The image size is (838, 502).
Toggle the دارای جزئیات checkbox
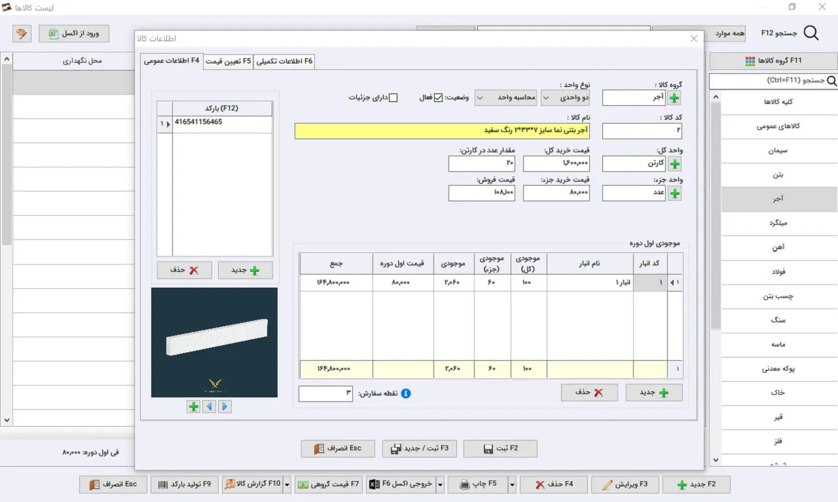point(393,98)
